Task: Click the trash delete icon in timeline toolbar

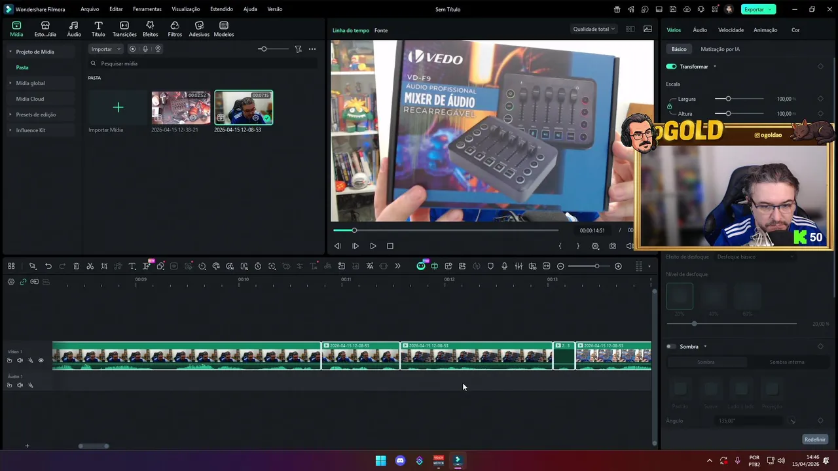Action: tap(76, 266)
